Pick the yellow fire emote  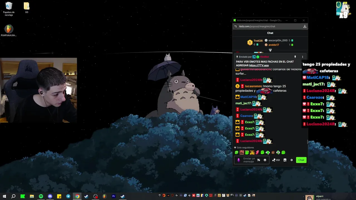pos(252,152)
